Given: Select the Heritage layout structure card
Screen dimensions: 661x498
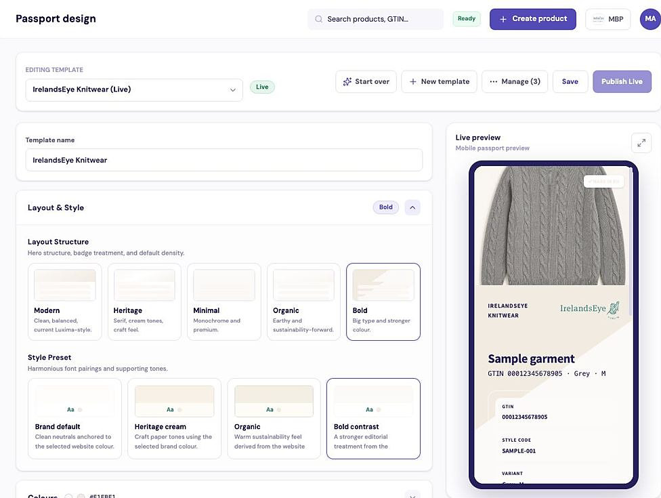Looking at the screenshot, I should click(144, 302).
